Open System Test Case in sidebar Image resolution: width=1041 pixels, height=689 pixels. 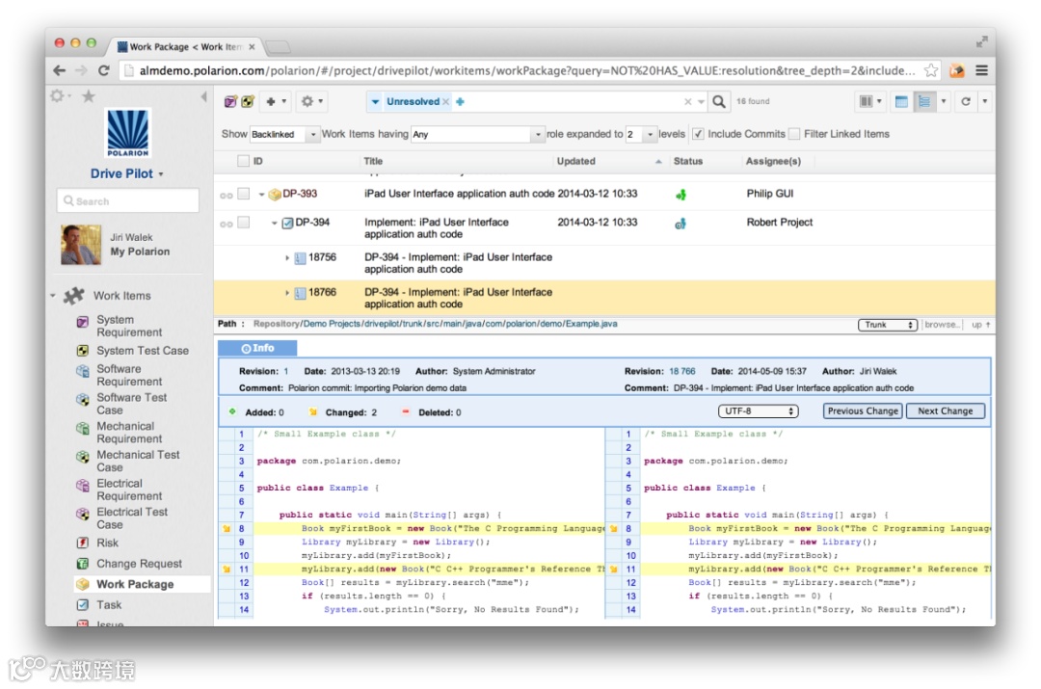coord(142,351)
